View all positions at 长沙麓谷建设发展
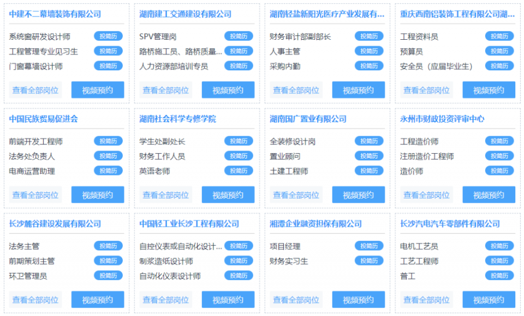The image size is (524, 316). pyautogui.click(x=35, y=300)
